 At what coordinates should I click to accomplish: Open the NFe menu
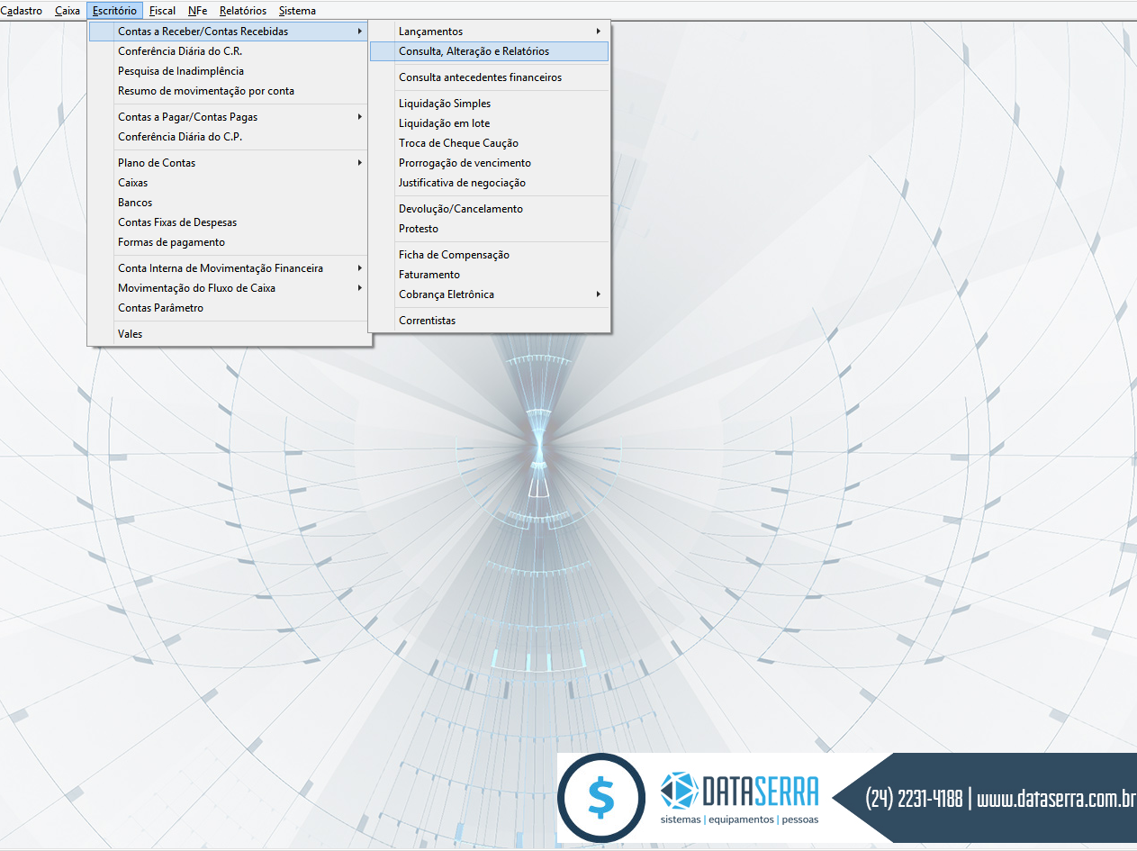click(x=198, y=11)
